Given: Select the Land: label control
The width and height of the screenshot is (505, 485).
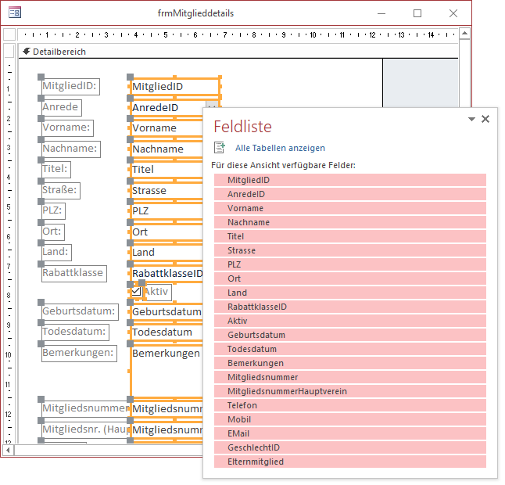Looking at the screenshot, I should click(57, 253).
